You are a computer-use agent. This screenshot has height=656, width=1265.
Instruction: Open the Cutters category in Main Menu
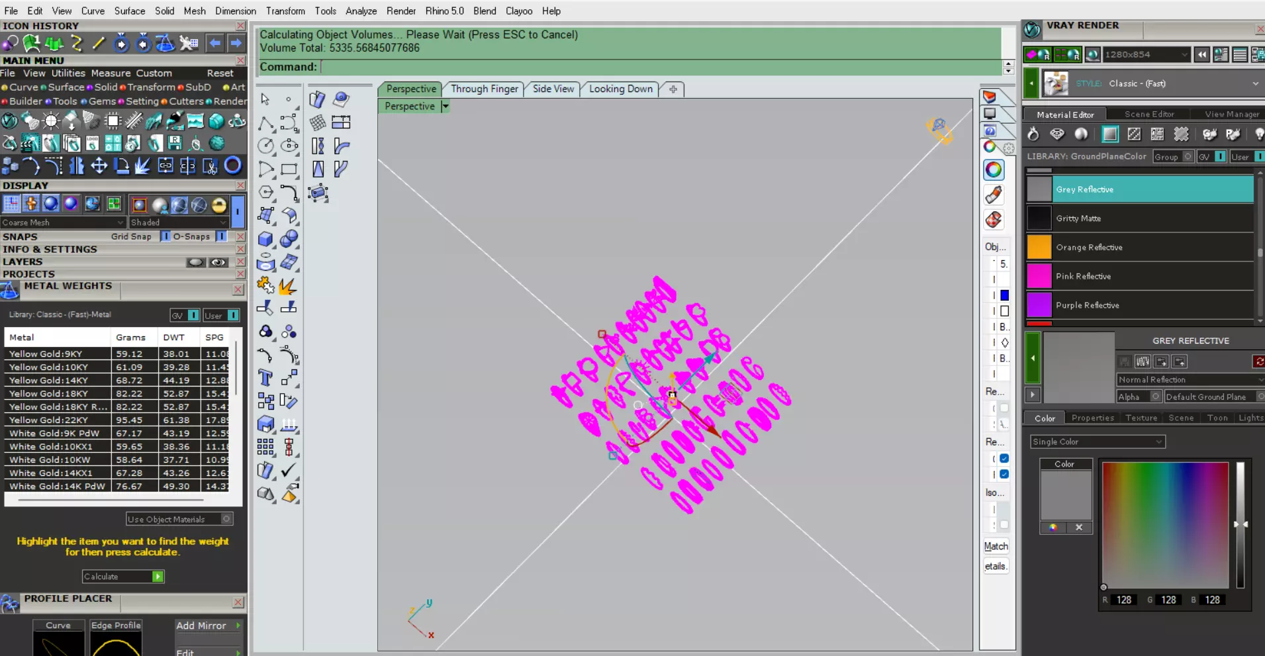pyautogui.click(x=186, y=101)
